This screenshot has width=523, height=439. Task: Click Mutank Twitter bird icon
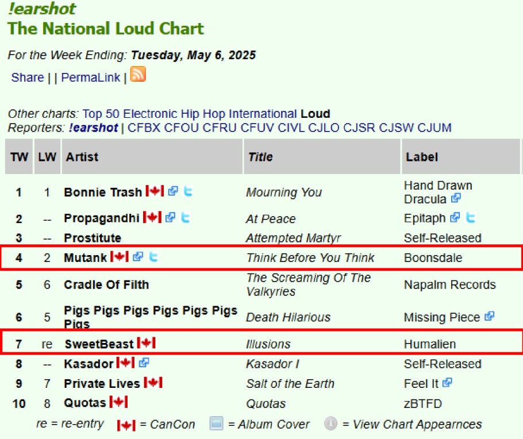pos(153,257)
